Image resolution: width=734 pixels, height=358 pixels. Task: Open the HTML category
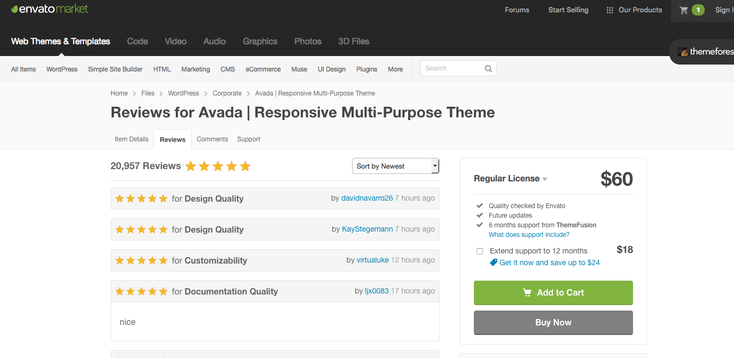pos(162,69)
